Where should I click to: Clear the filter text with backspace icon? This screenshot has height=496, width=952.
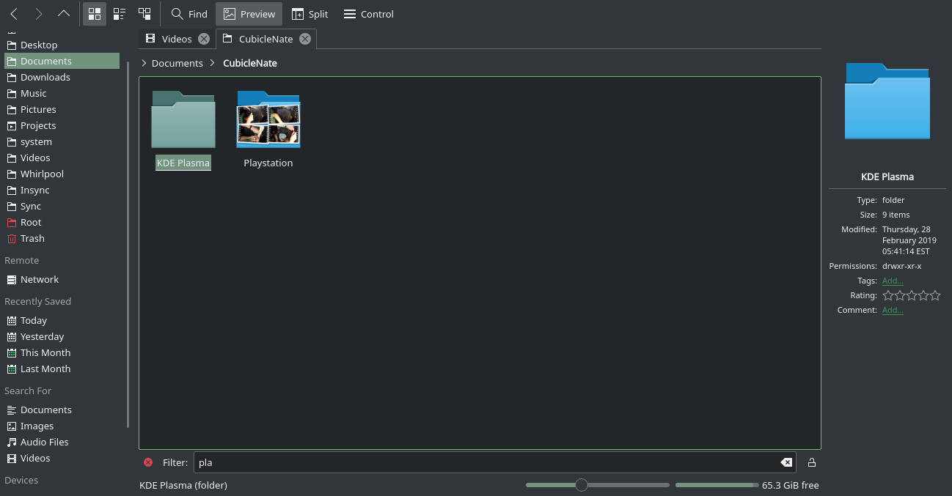pos(786,462)
